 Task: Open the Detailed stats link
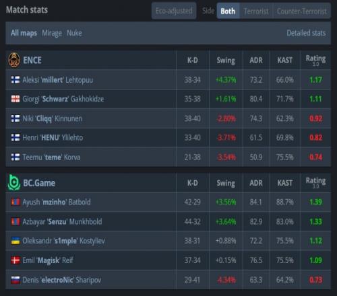[x=306, y=33]
